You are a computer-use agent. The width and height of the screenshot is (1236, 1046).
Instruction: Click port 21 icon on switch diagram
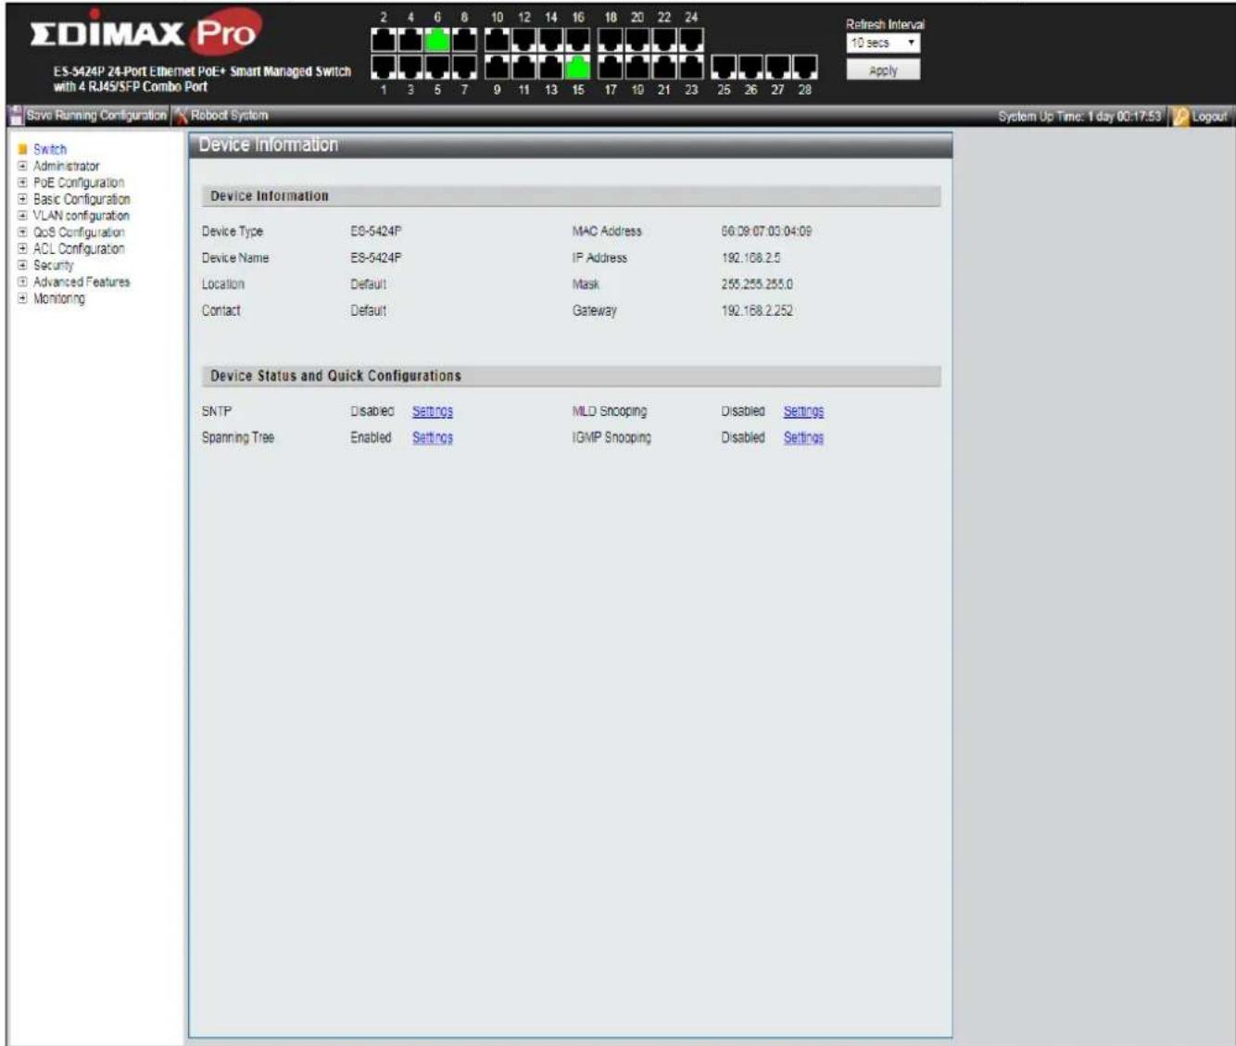(x=664, y=67)
